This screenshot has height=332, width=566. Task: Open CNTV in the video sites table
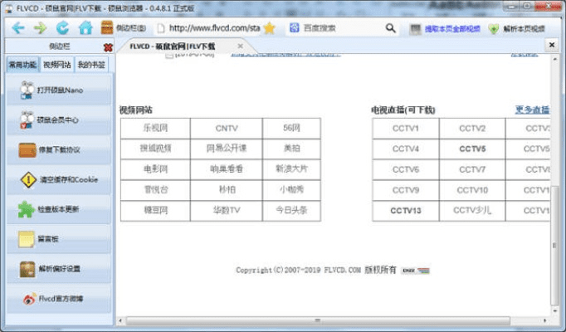pyautogui.click(x=227, y=128)
